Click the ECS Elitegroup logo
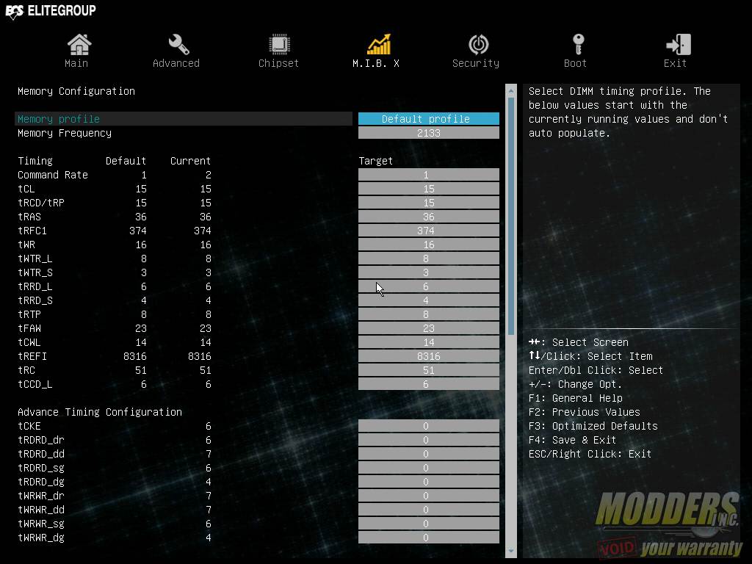 coord(51,10)
